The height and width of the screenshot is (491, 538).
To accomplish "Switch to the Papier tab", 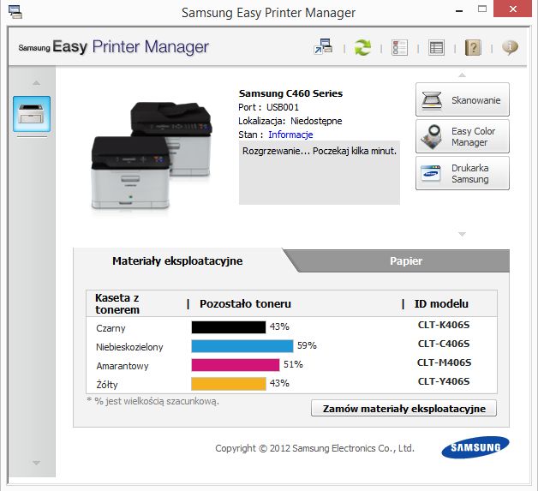I will point(406,261).
